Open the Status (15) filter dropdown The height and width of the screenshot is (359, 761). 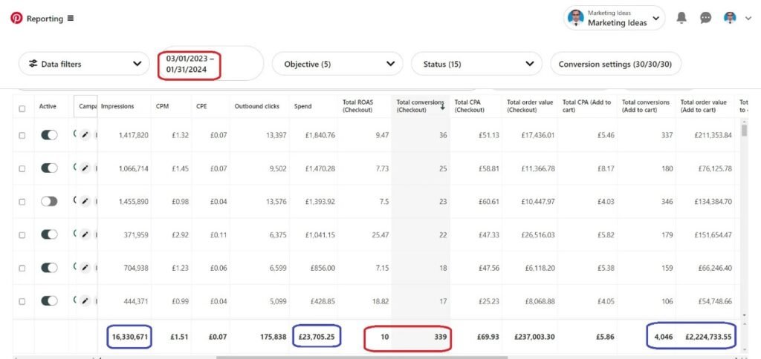coord(476,64)
